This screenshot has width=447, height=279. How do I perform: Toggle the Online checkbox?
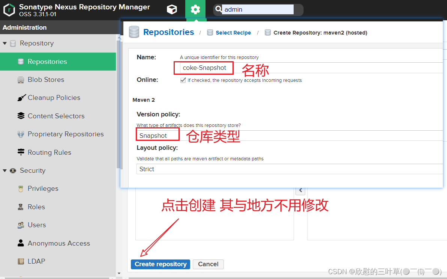(x=183, y=80)
